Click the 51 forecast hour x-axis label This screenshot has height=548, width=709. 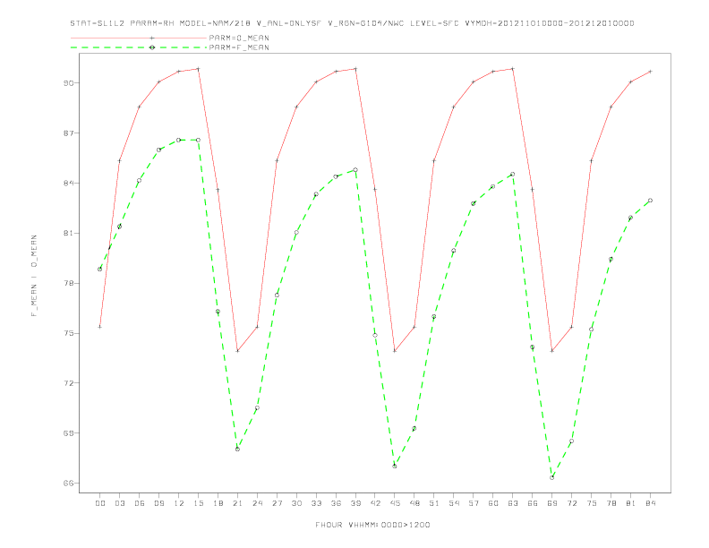click(x=434, y=503)
